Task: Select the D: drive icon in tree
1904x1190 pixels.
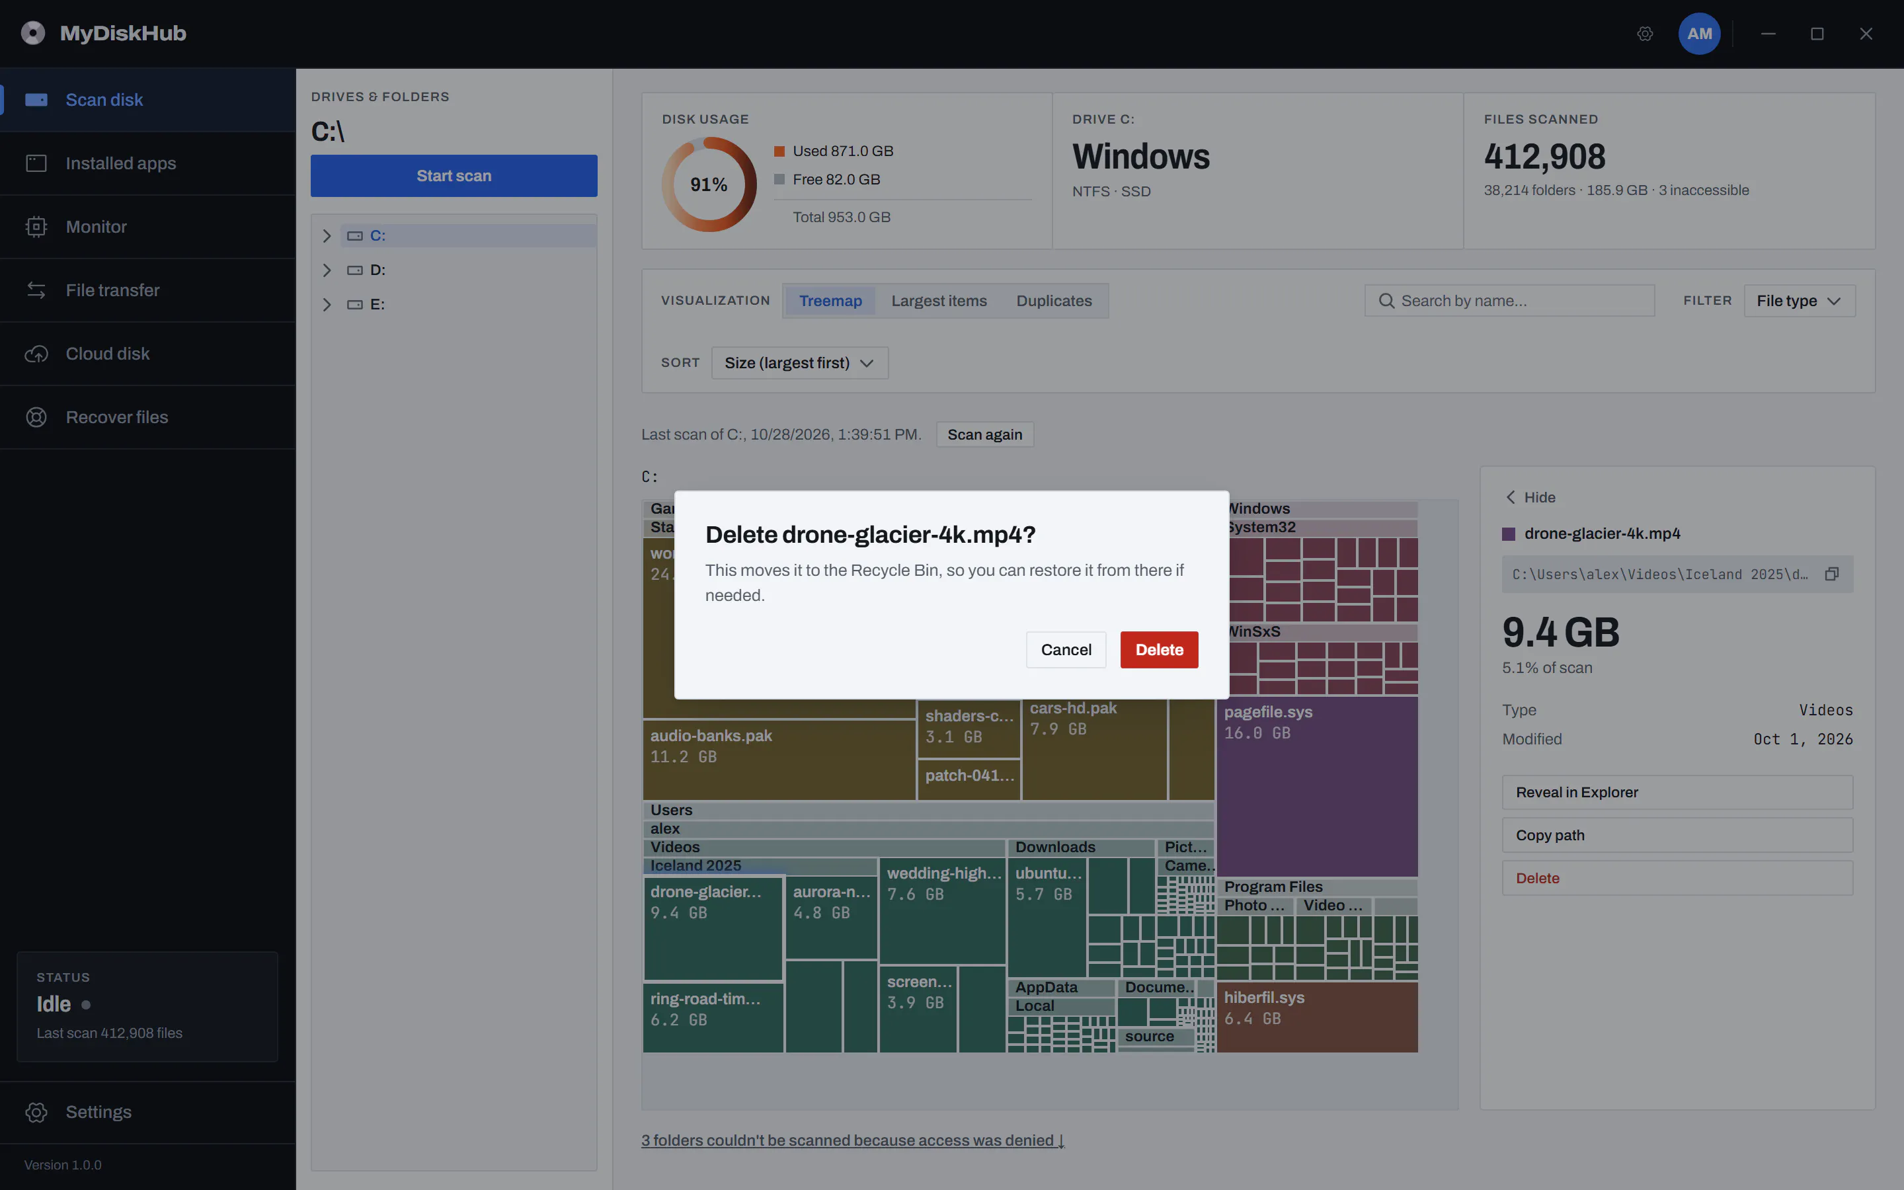Action: pos(355,270)
